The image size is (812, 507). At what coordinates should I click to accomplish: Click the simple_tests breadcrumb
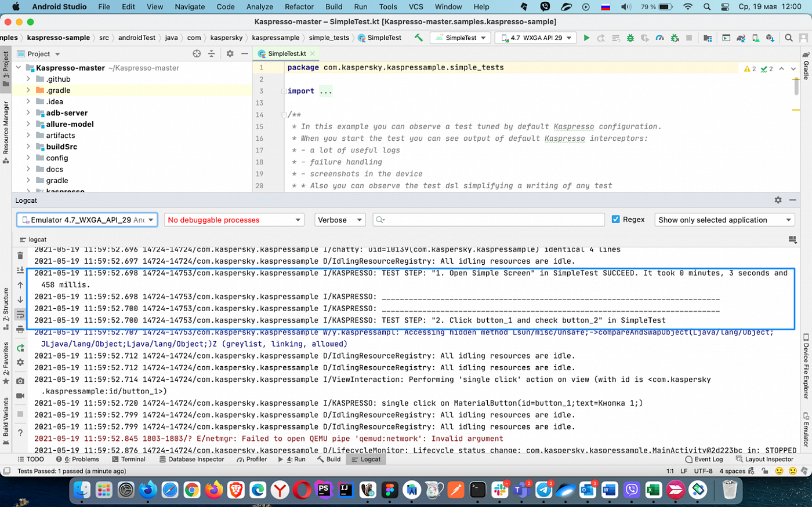point(329,38)
